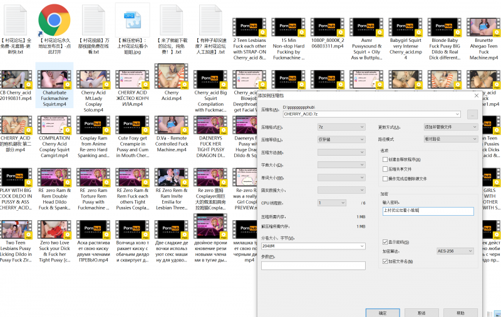Uncheck the show password checkbox
This screenshot has height=317, width=501.
385,242
